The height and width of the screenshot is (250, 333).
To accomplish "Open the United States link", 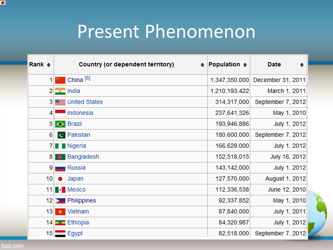I will coord(85,102).
